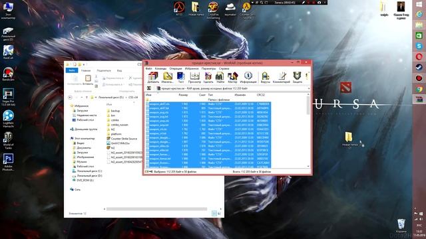Select the Vegas Pro desktop icon
The height and width of the screenshot is (239, 426).
coord(8,98)
